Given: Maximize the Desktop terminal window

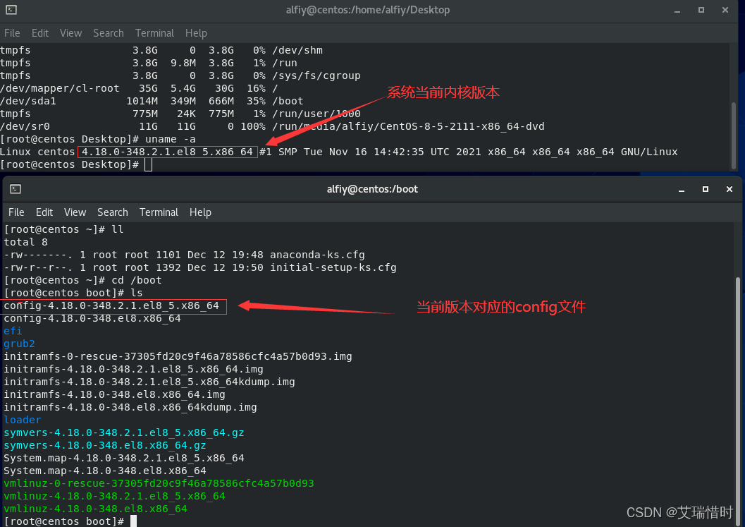Looking at the screenshot, I should pyautogui.click(x=701, y=10).
